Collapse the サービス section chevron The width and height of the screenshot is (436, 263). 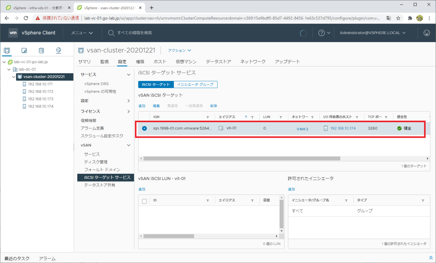pos(128,75)
